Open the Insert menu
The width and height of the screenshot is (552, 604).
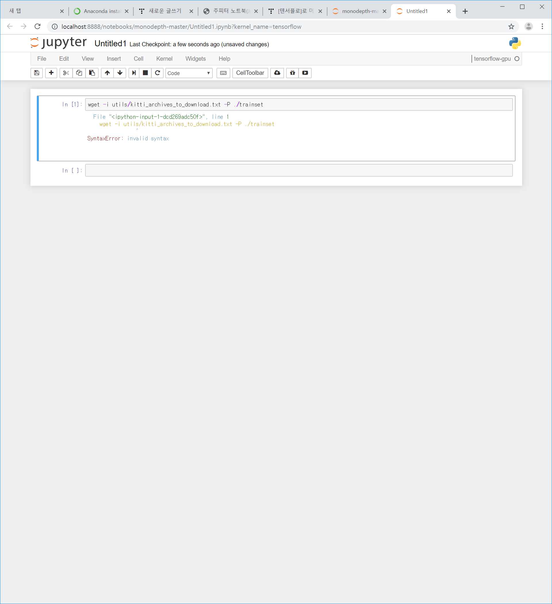coord(114,59)
